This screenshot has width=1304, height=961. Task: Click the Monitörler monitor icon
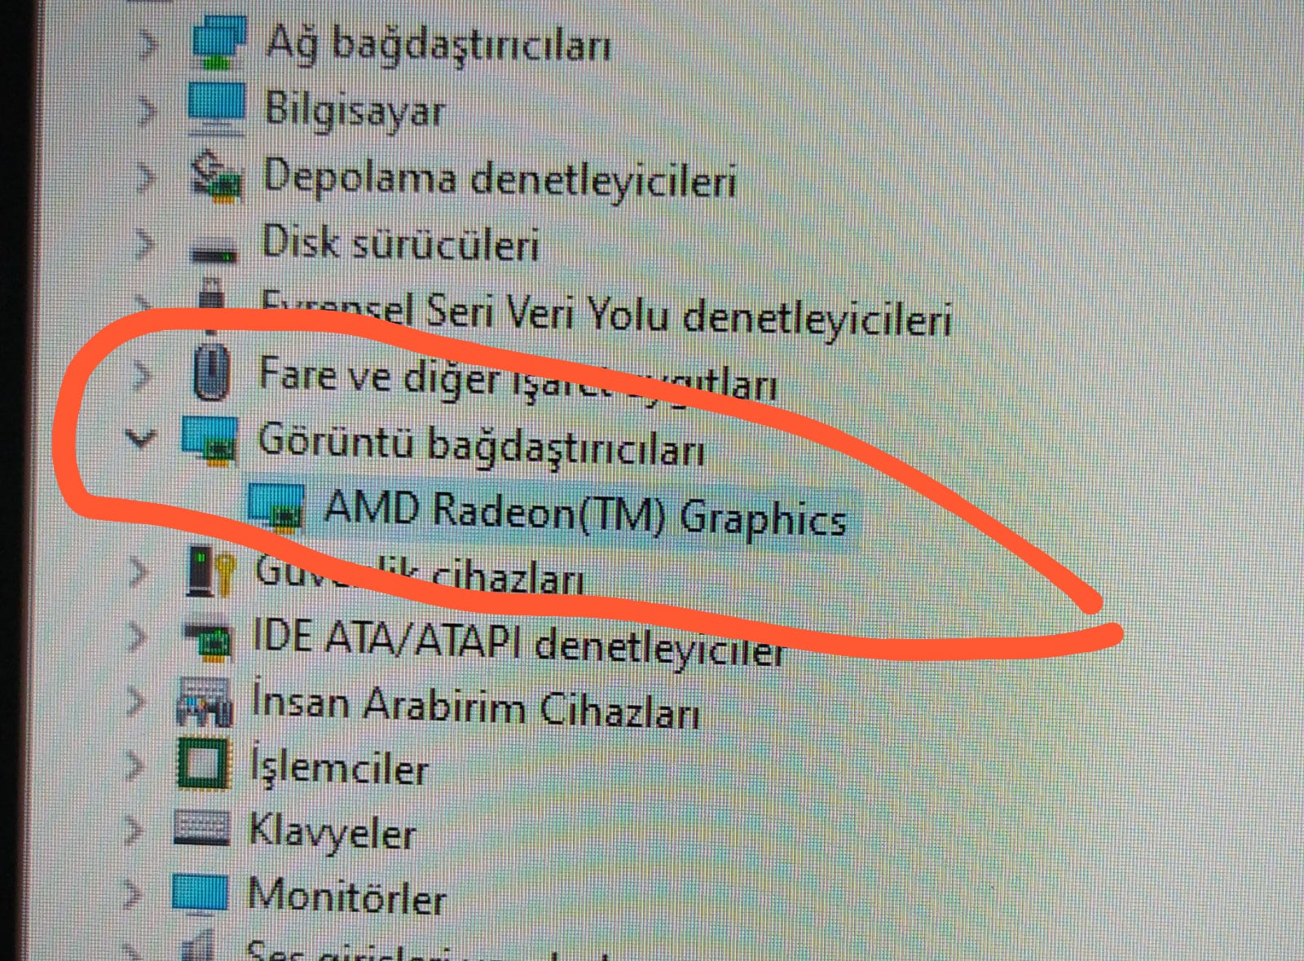point(200,893)
